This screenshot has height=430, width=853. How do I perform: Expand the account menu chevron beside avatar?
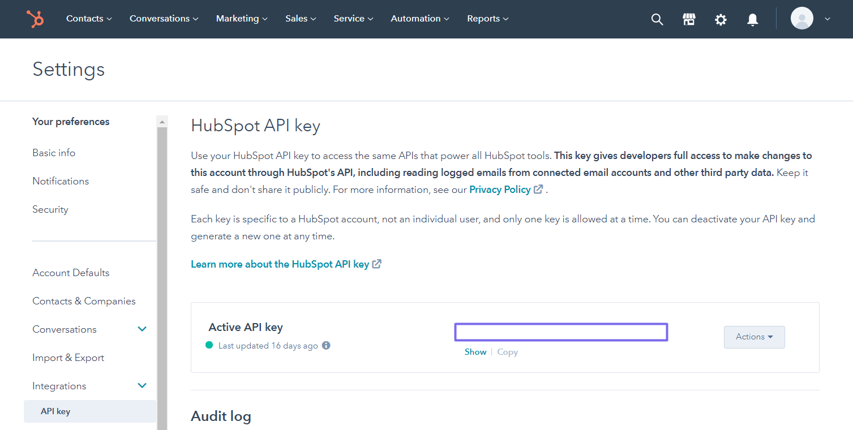point(828,19)
